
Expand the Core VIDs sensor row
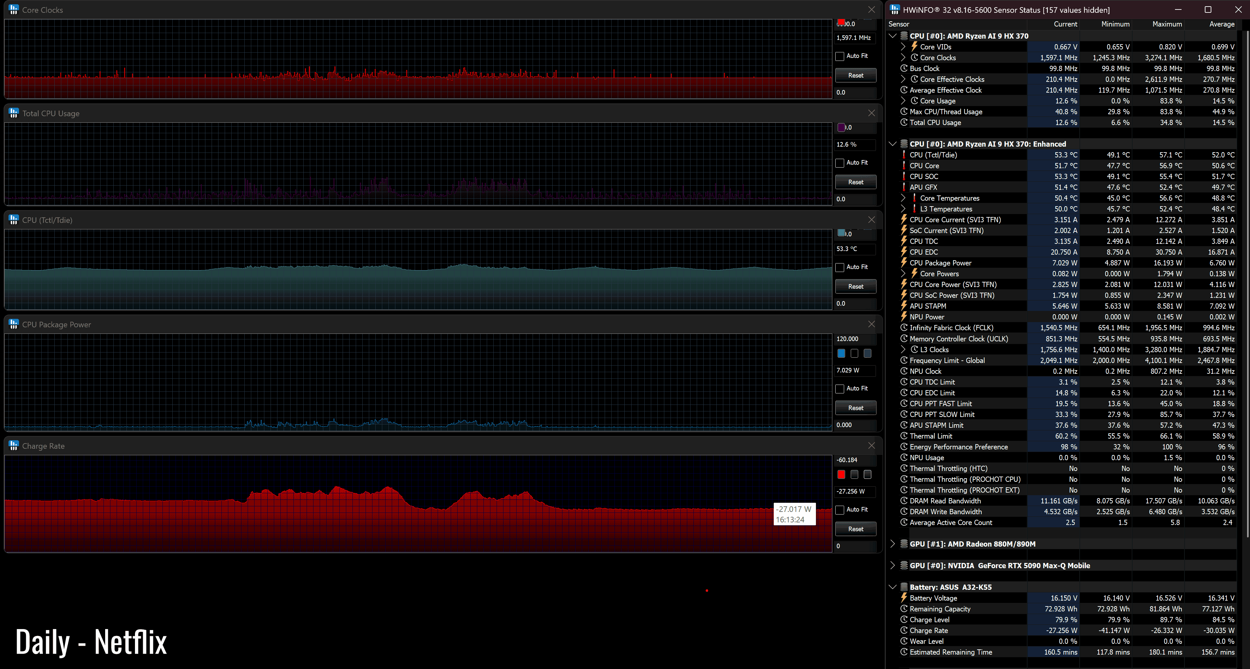pyautogui.click(x=902, y=47)
